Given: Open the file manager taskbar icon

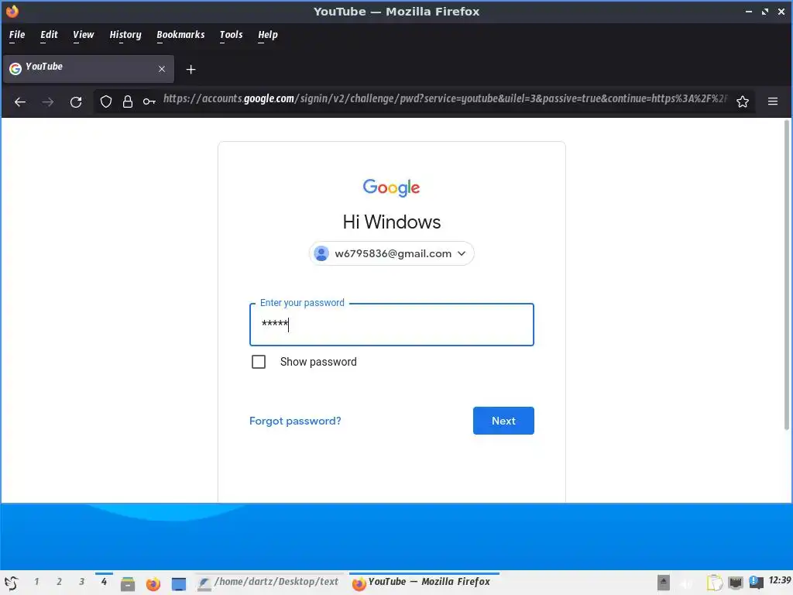Looking at the screenshot, I should click(x=128, y=584).
